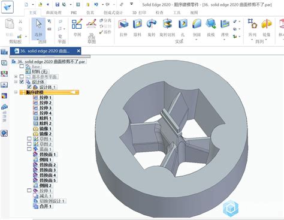
Task: Select the 倒圆 (Round) tool icon
Action: click(x=197, y=24)
